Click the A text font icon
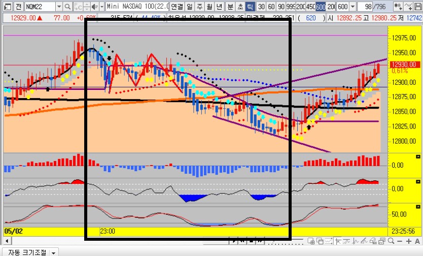Image resolution: width=423 pixels, height=256 pixels. pyautogui.click(x=417, y=241)
